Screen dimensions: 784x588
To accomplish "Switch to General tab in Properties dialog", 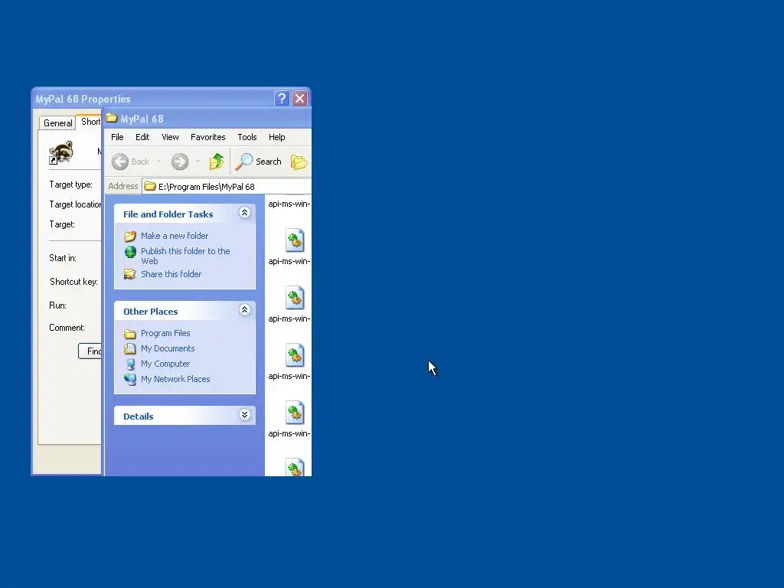I will (x=58, y=123).
